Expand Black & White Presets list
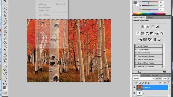 pyautogui.click(x=136, y=60)
